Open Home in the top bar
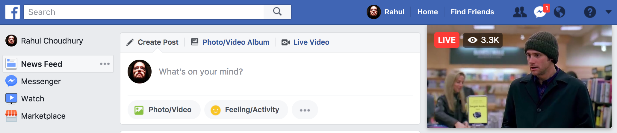The height and width of the screenshot is (133, 617). pos(427,12)
